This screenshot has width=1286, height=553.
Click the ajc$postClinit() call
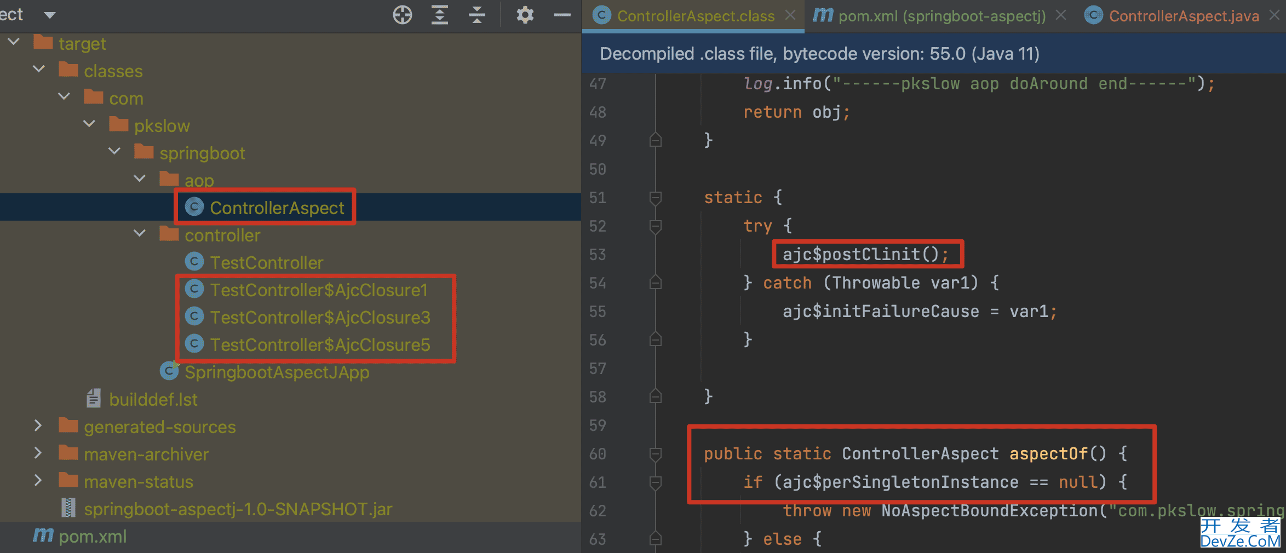tap(865, 254)
